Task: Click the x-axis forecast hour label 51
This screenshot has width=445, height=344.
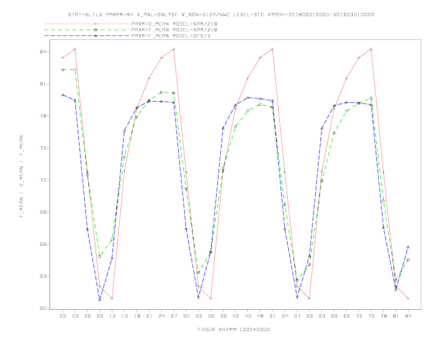Action: [273, 316]
